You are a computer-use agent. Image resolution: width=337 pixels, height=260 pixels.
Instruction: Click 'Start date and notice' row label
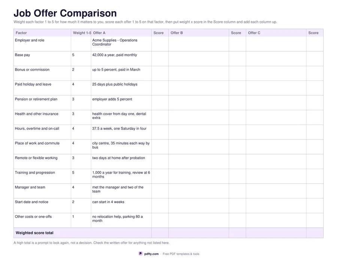pyautogui.click(x=31, y=202)
